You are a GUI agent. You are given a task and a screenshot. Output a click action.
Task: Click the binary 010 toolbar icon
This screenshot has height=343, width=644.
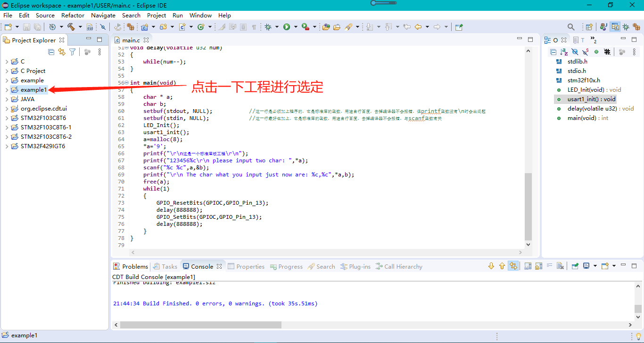(x=90, y=27)
